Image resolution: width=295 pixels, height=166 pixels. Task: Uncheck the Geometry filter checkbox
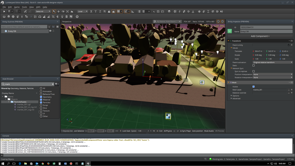pyautogui.click(x=41, y=97)
